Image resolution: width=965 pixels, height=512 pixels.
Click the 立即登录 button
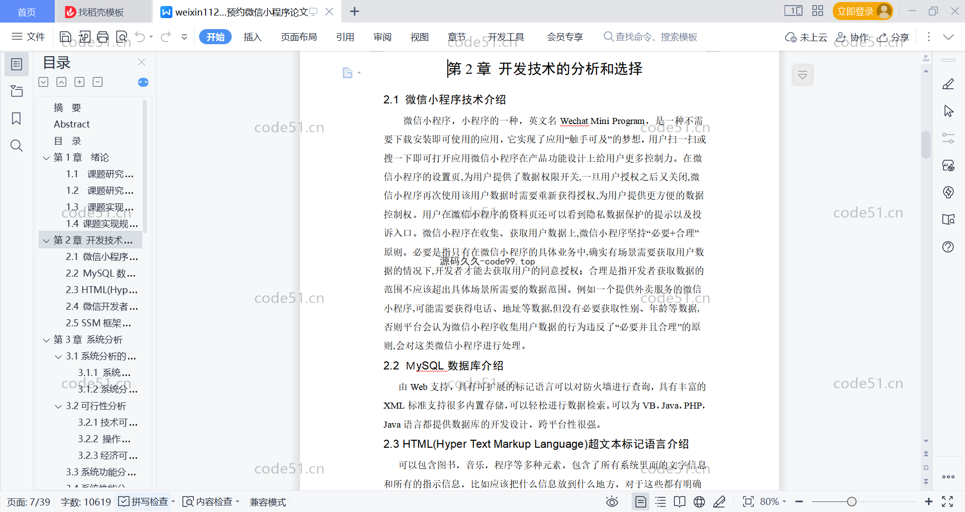tap(862, 11)
